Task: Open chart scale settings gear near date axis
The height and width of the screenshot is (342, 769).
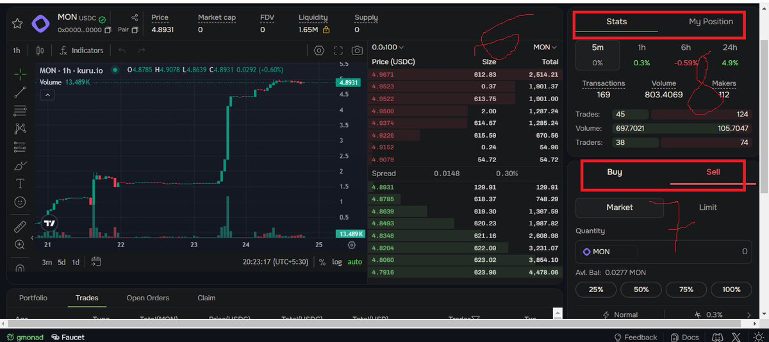Action: [x=351, y=245]
